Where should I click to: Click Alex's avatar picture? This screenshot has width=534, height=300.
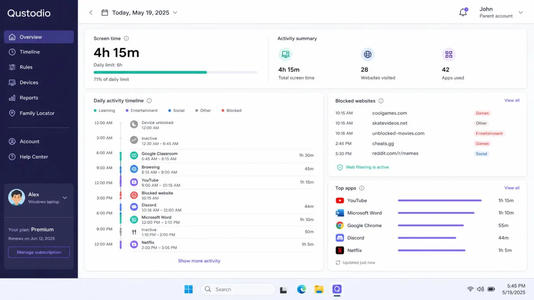point(16,197)
